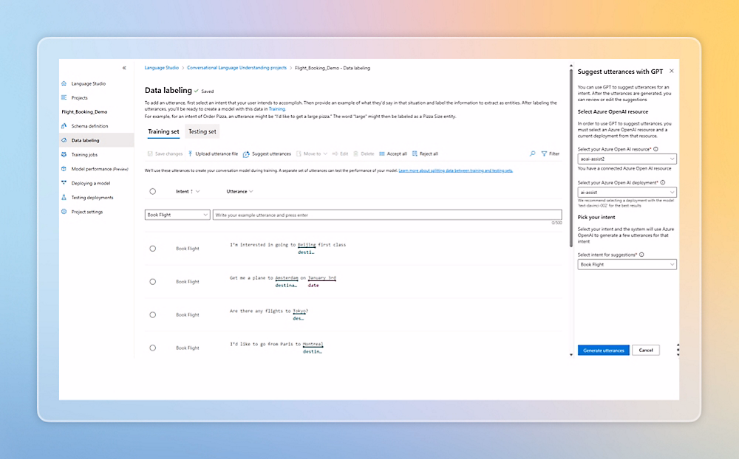
Task: Click the example utterance input field
Action: coord(387,215)
